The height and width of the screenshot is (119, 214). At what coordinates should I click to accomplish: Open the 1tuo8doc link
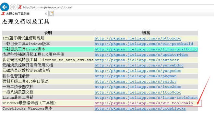[x=138, y=92]
